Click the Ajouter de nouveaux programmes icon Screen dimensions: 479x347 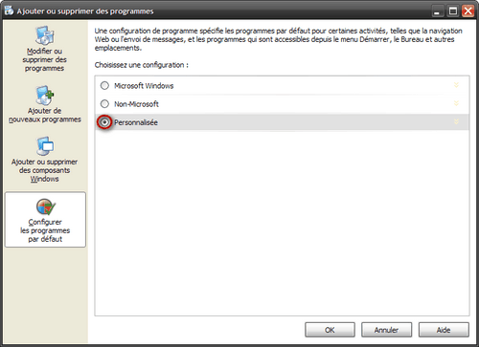(45, 96)
